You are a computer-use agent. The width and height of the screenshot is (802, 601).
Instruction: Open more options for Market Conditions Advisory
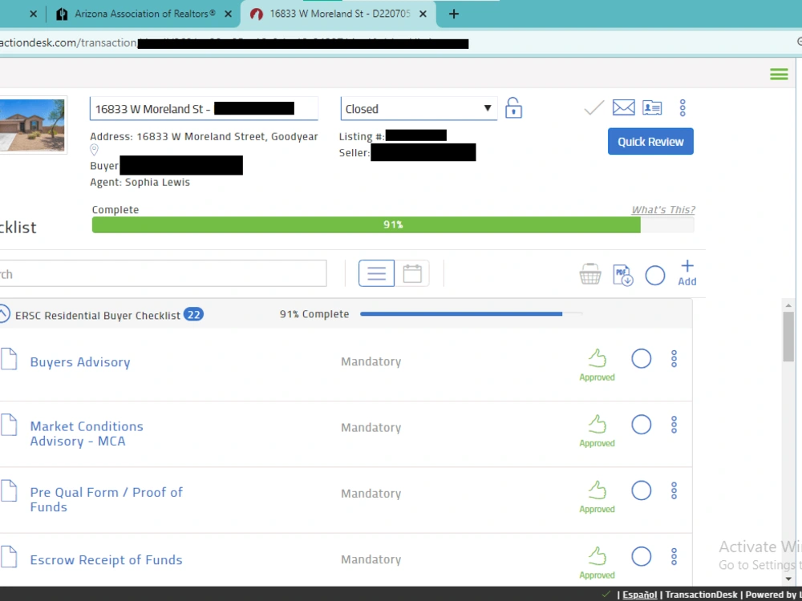674,425
